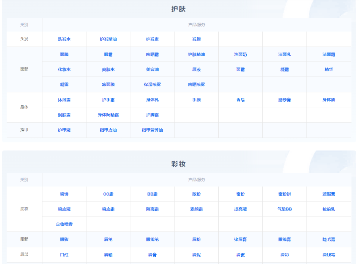Click 唇线笔 under 唇部 category

point(328,255)
